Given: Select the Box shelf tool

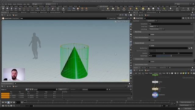Looking at the screenshot, I should pos(3,9).
